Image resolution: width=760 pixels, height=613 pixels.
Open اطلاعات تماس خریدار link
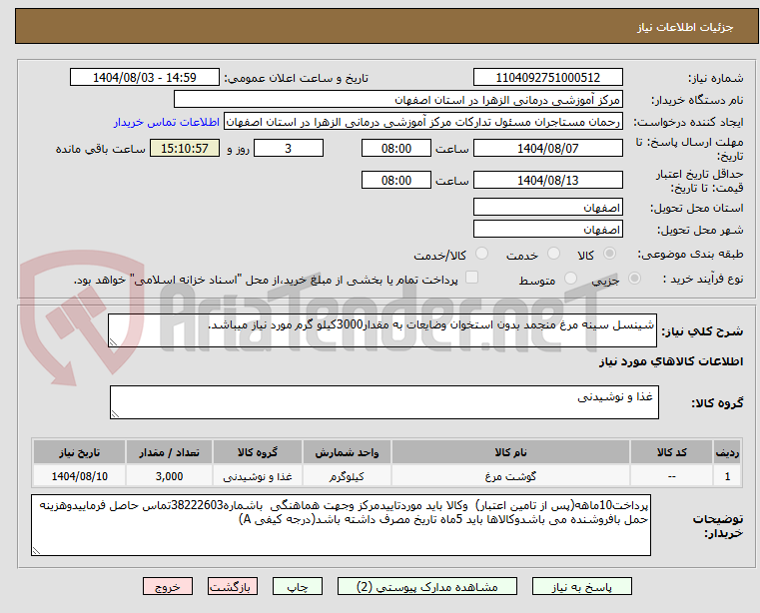(x=166, y=122)
